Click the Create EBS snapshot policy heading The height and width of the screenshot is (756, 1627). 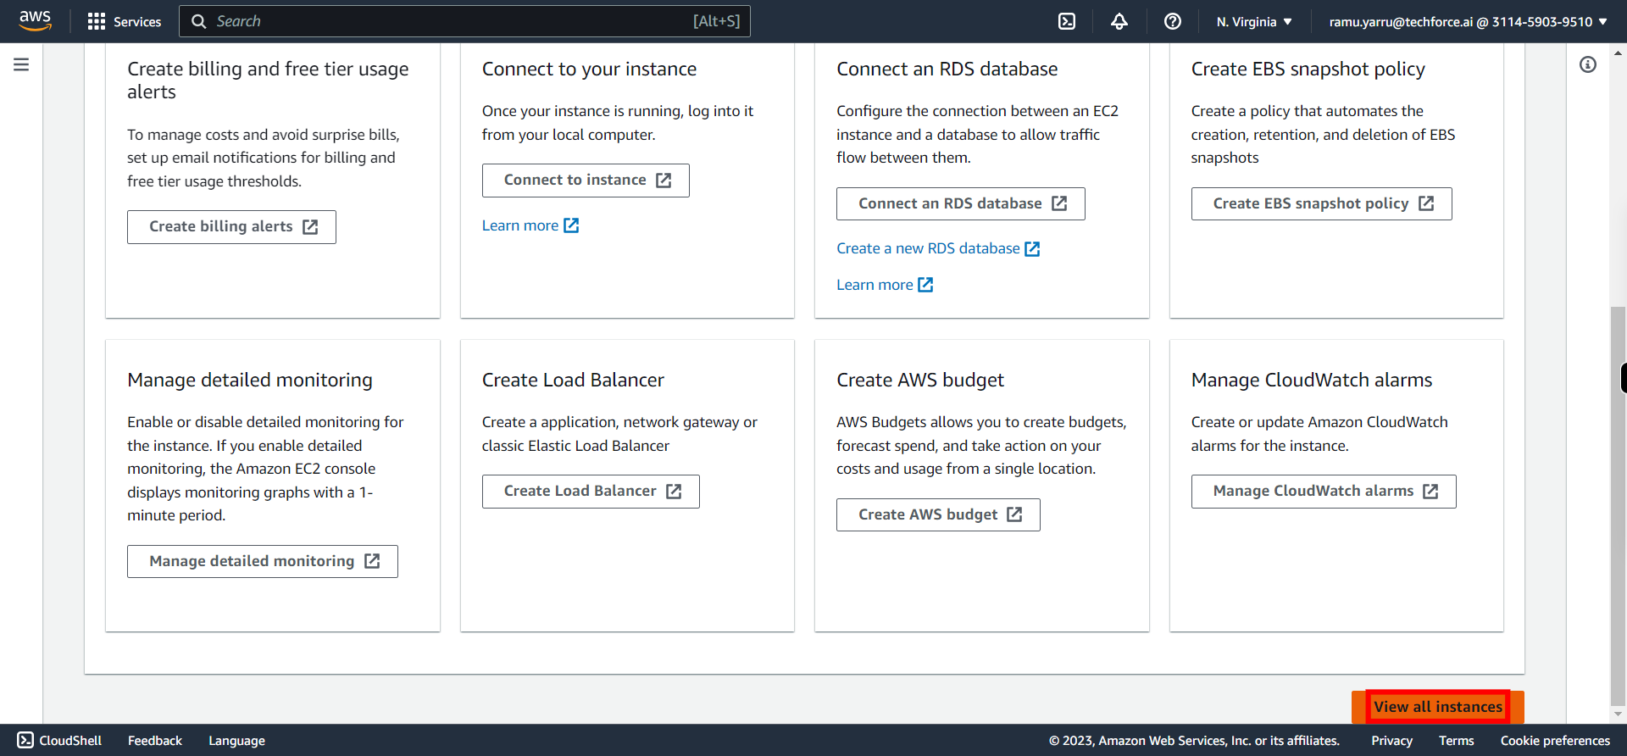click(1308, 69)
